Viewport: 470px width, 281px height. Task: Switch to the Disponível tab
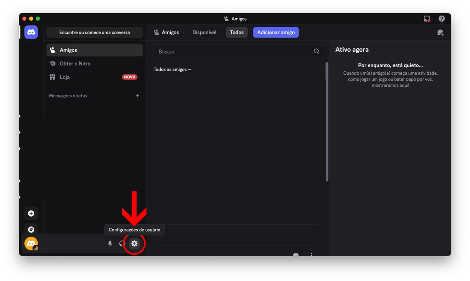(x=204, y=32)
